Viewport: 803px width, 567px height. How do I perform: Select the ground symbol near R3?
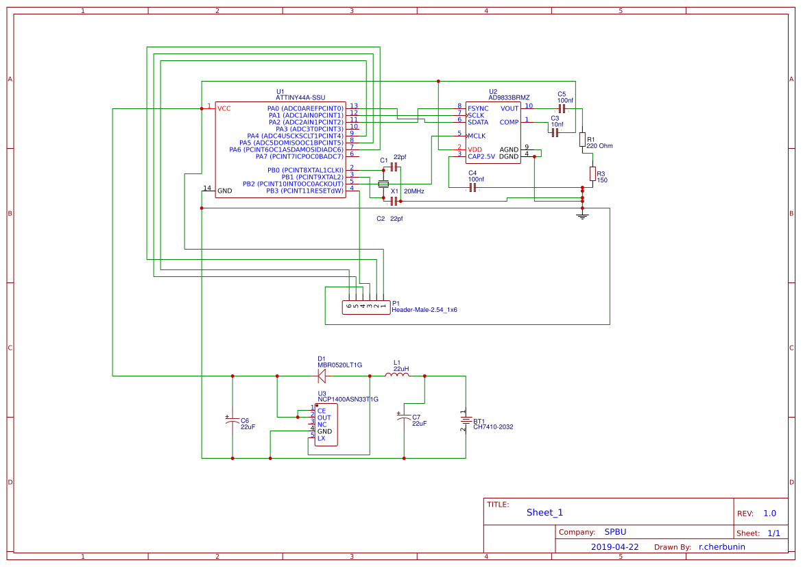click(x=582, y=216)
